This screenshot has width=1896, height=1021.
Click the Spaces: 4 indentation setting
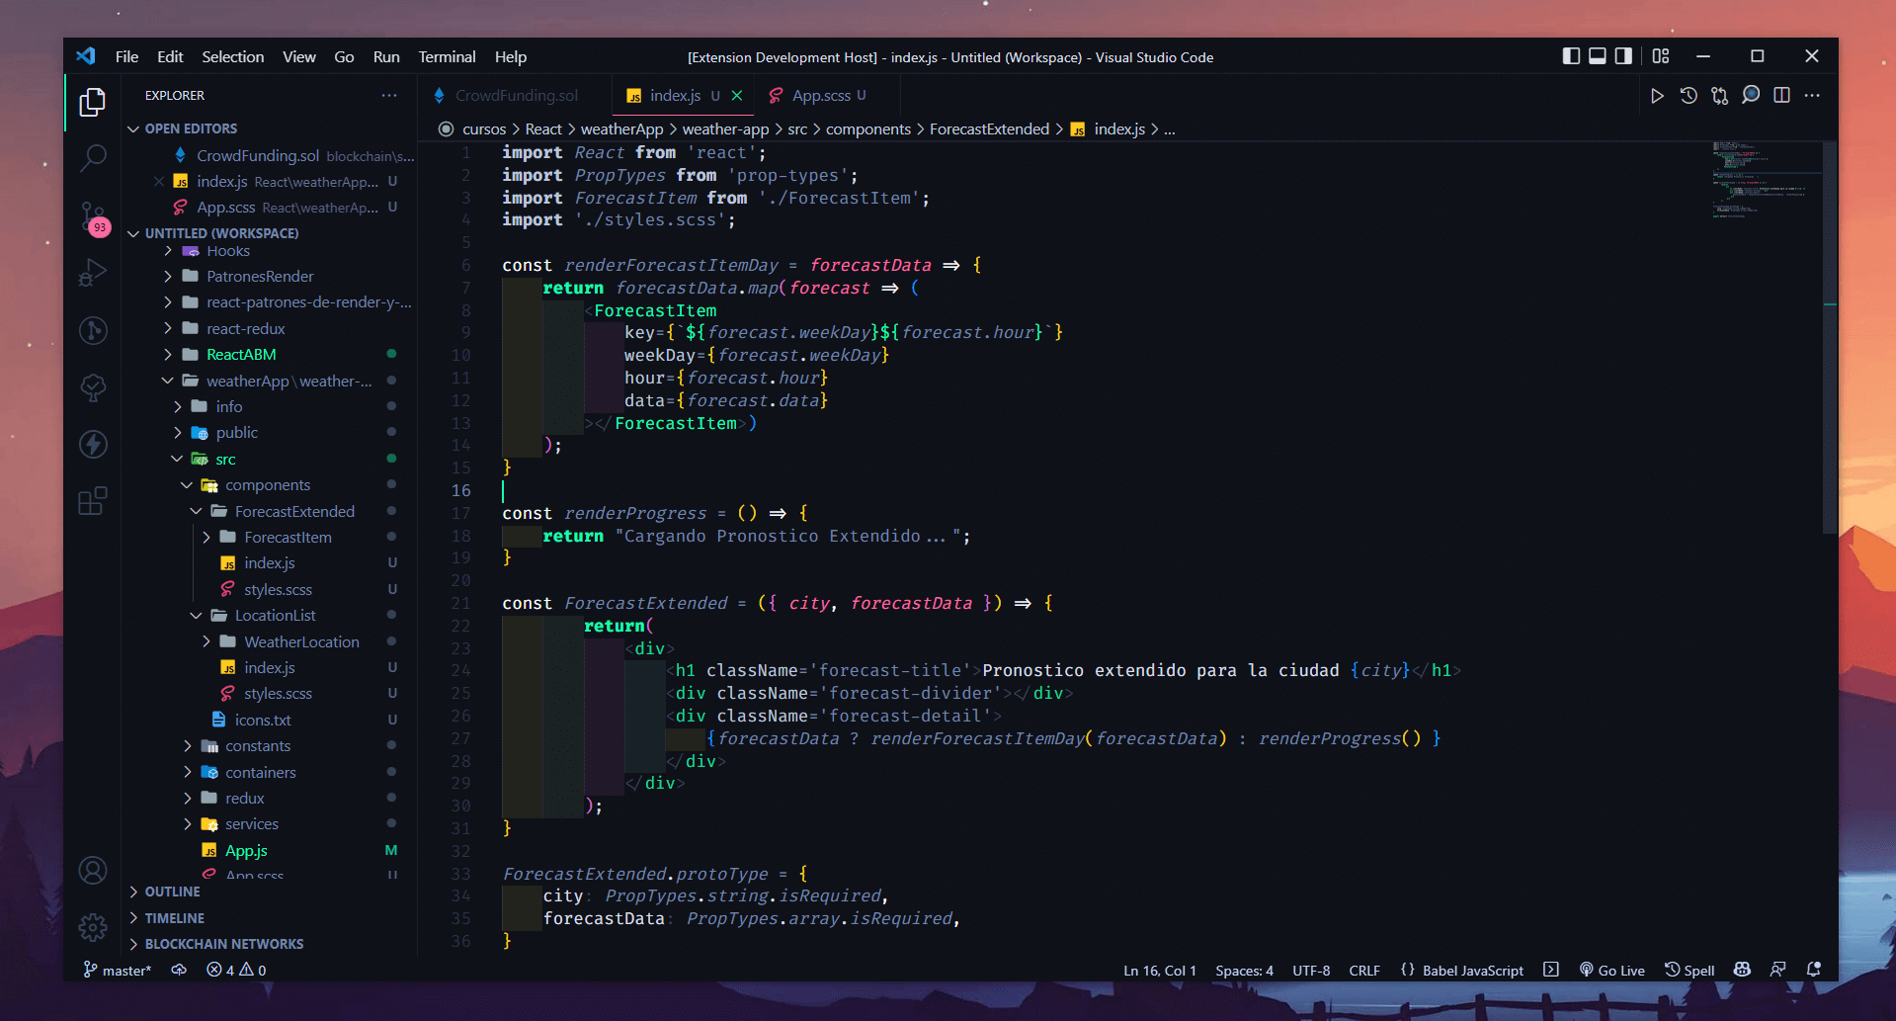1244,971
